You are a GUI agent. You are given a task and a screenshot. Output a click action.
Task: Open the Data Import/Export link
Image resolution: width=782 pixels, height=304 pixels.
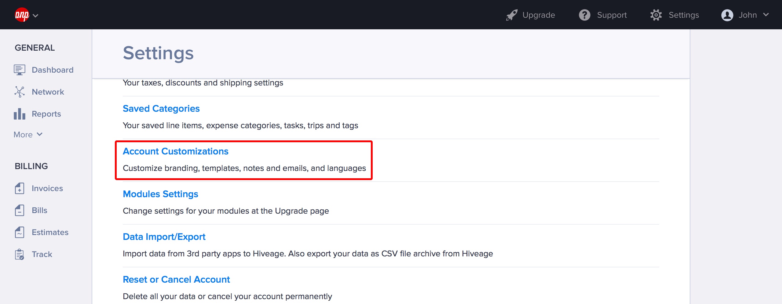coord(164,237)
